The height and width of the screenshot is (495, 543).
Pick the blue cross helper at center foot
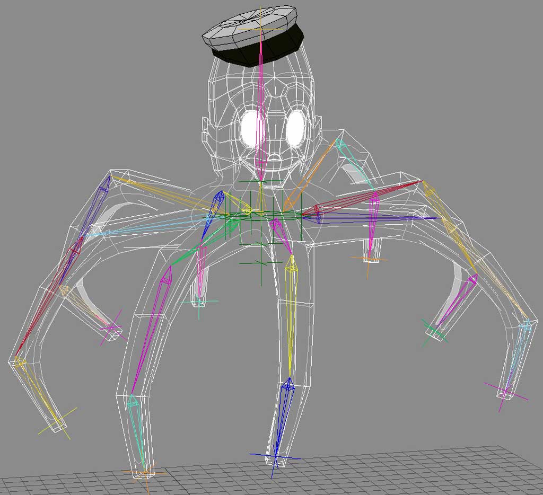pos(276,456)
